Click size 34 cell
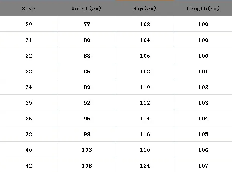Viewport: 232px width, 172px height. pos(29,87)
